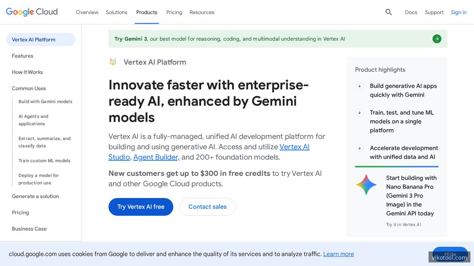Click the arrow icon beside 'Accelerate development'
This screenshot has height=266, width=474.
click(359, 148)
